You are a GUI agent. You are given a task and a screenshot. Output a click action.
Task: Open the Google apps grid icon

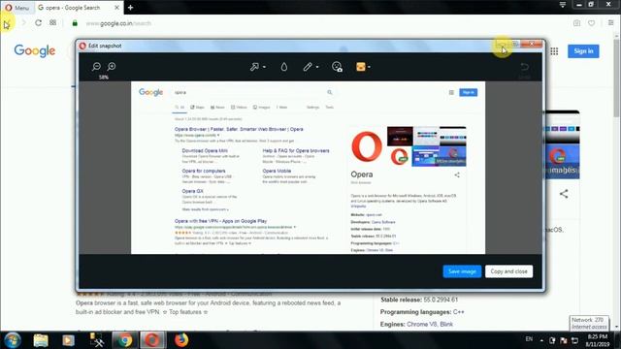coord(554,51)
